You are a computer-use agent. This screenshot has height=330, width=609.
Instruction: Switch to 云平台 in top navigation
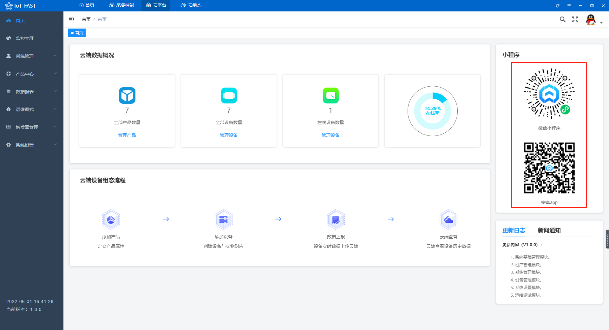[156, 5]
